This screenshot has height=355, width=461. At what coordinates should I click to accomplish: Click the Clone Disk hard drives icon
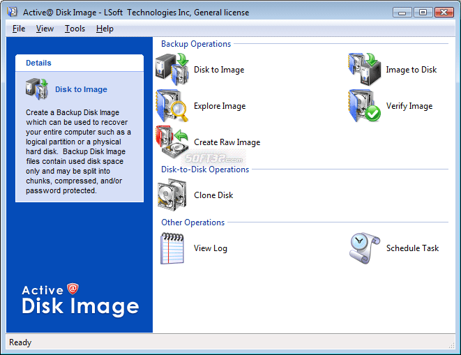[x=172, y=195]
